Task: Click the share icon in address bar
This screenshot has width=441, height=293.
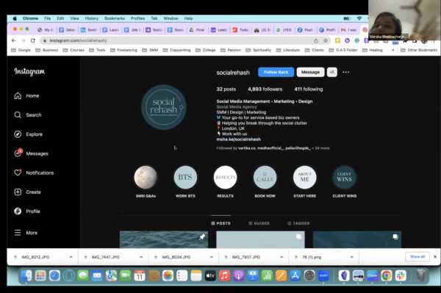Action: (316, 40)
